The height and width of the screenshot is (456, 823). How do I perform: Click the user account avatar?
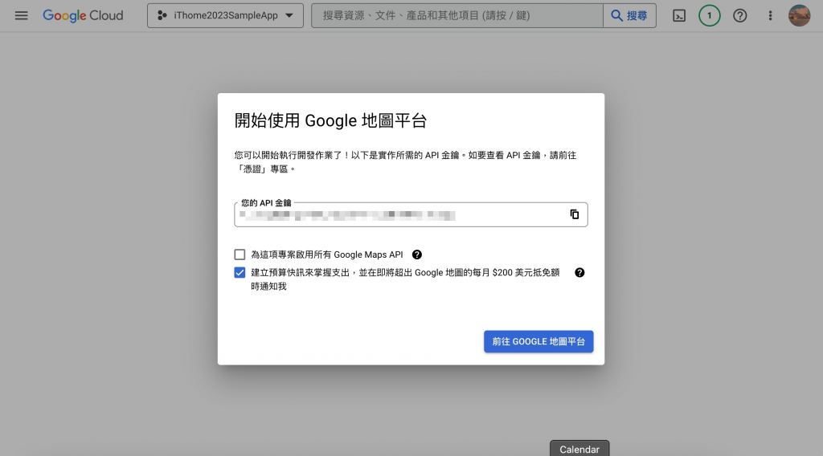(799, 16)
